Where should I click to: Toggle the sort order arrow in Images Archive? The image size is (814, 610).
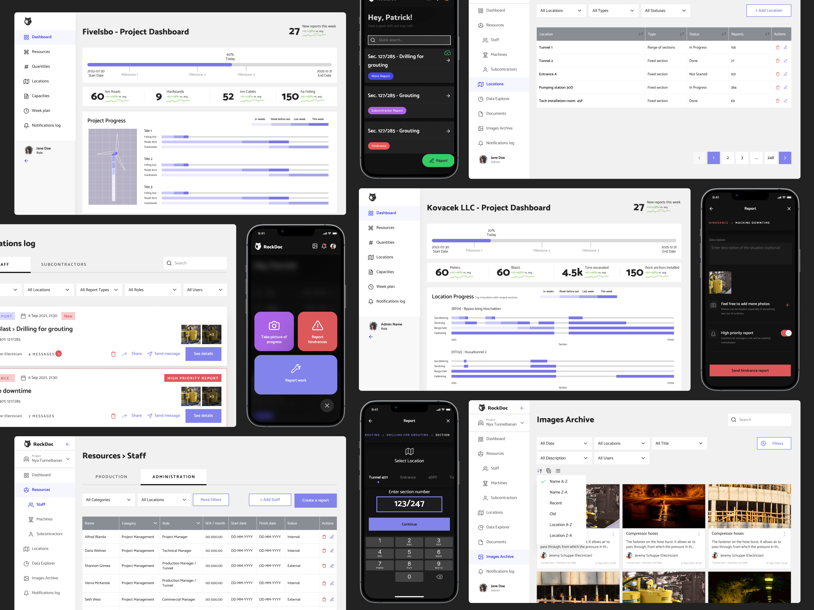click(540, 471)
